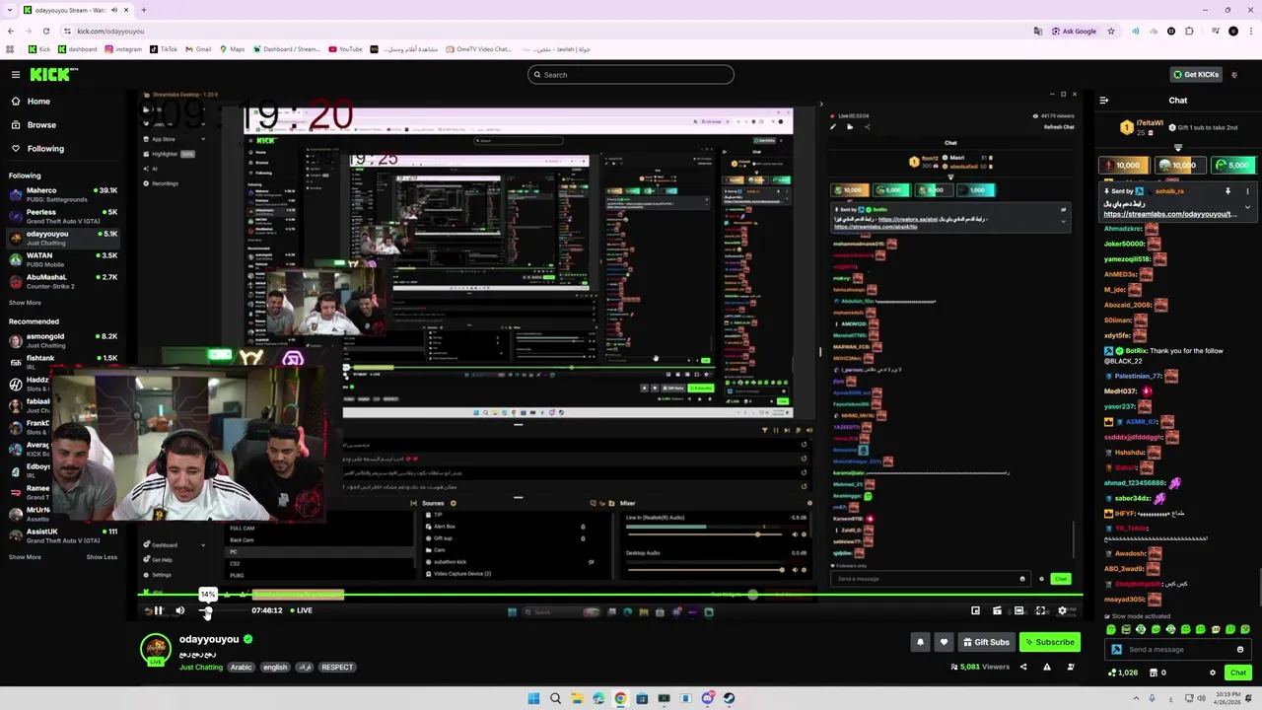
Task: Click the Subscribe button
Action: pos(1050,642)
